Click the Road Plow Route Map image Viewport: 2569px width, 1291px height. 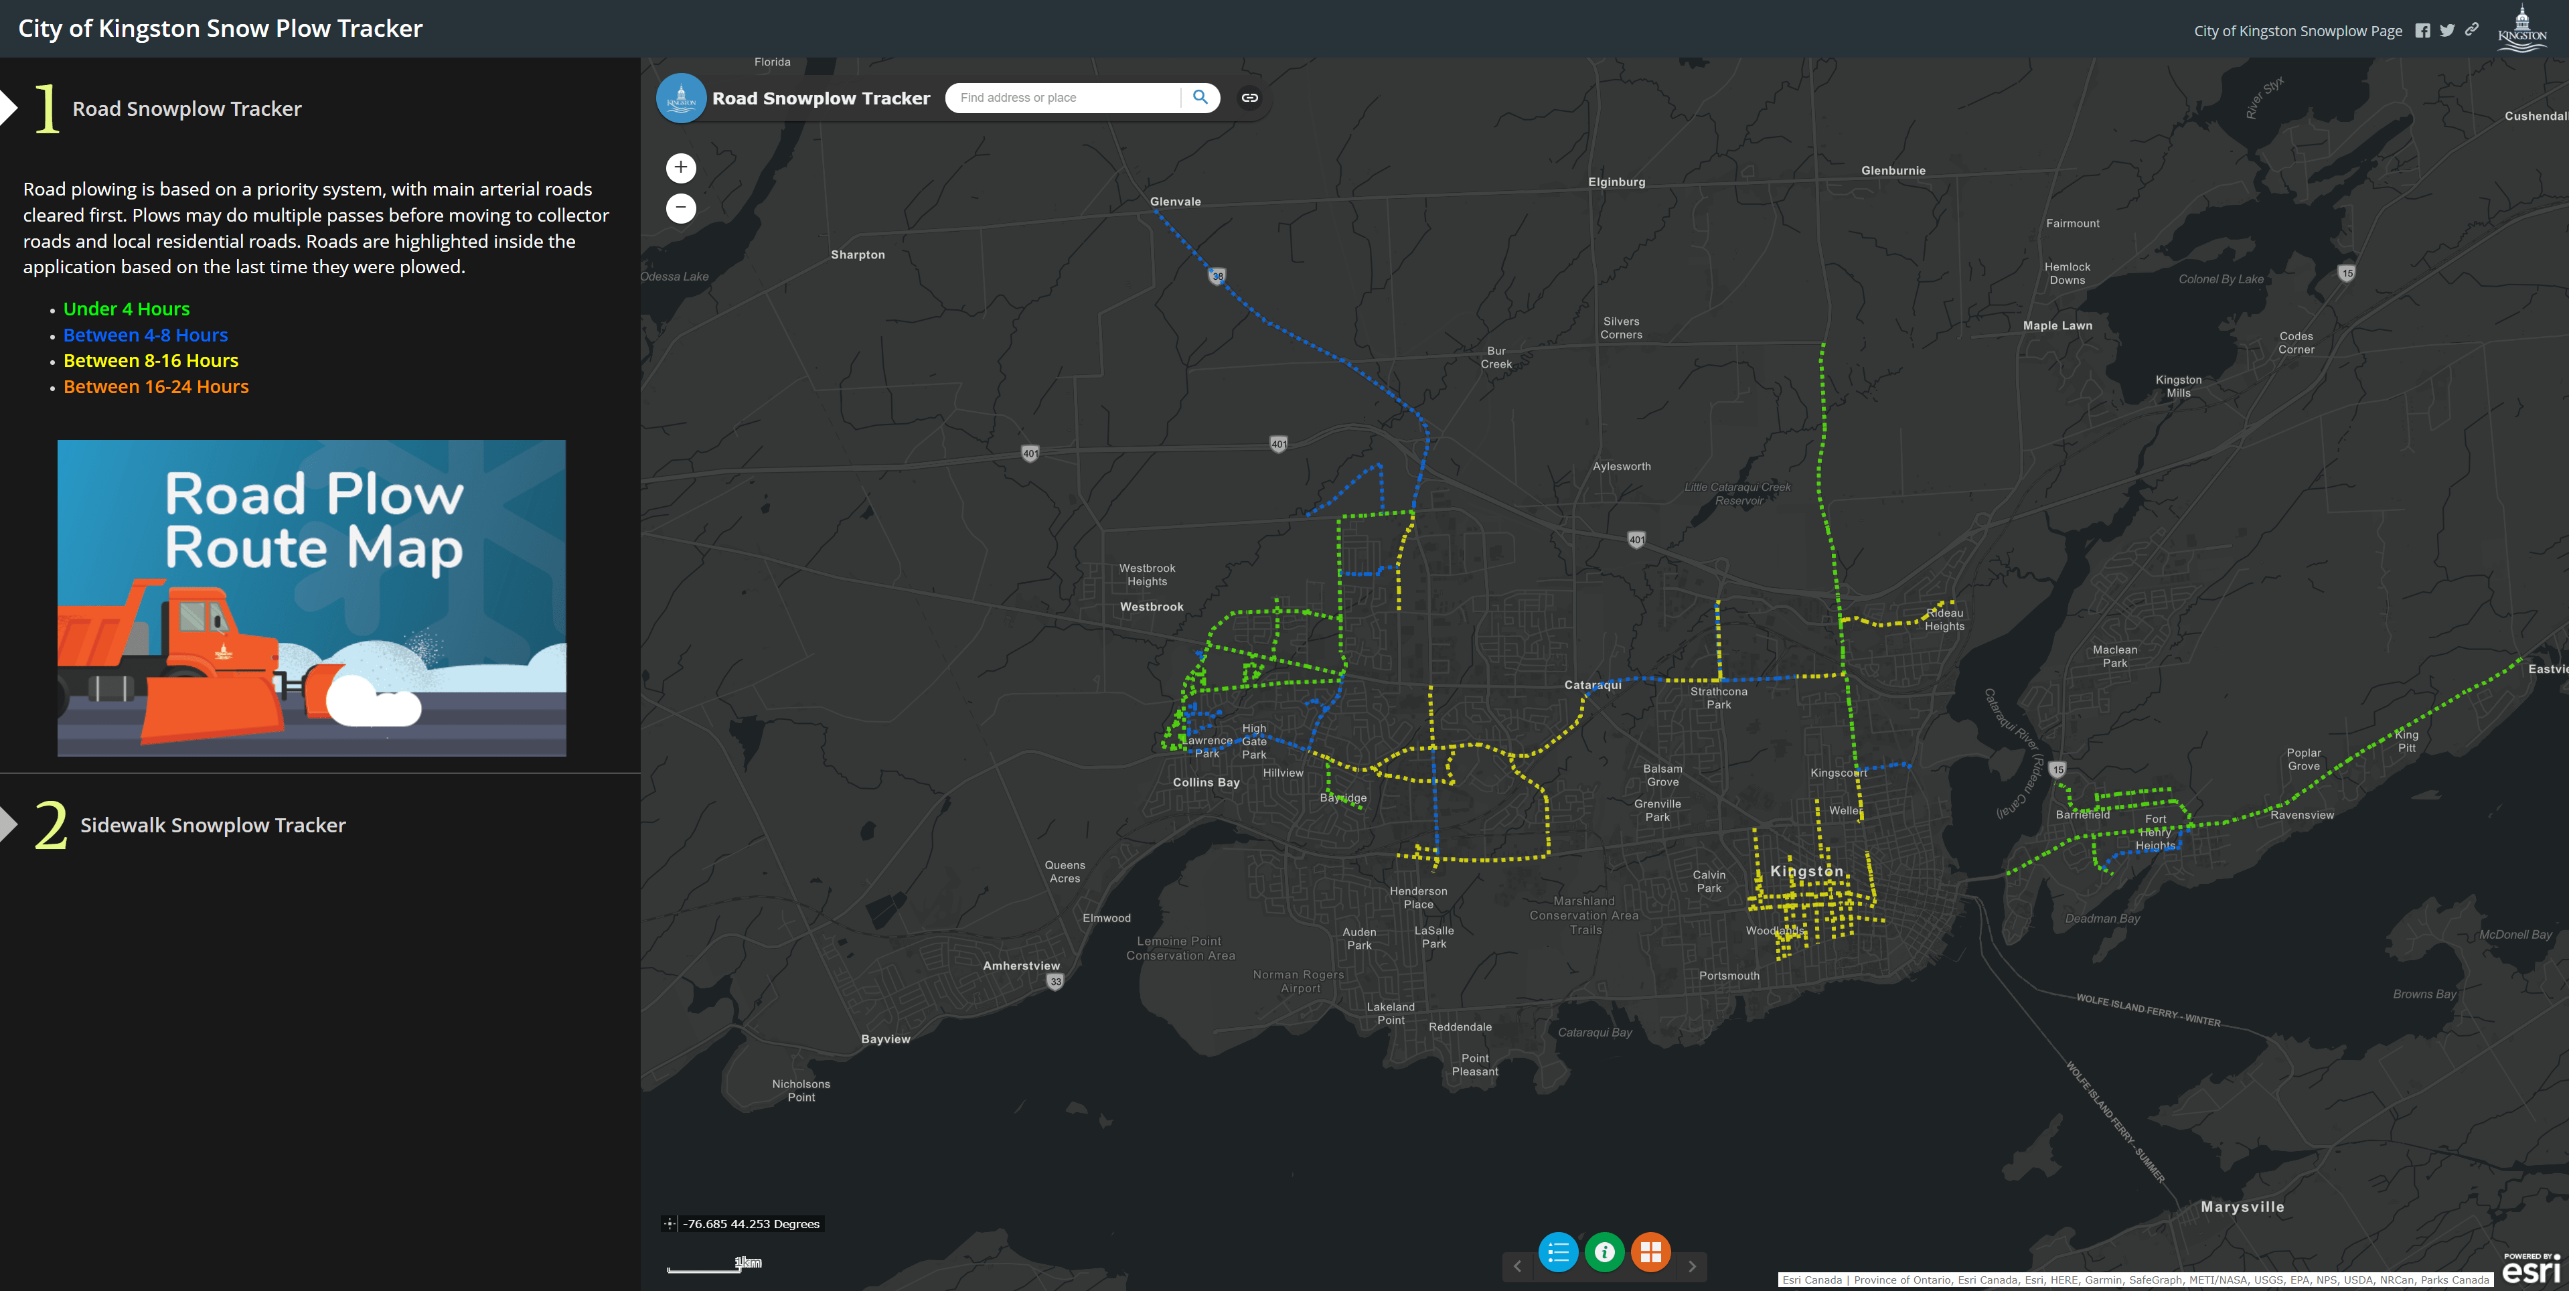pyautogui.click(x=311, y=597)
